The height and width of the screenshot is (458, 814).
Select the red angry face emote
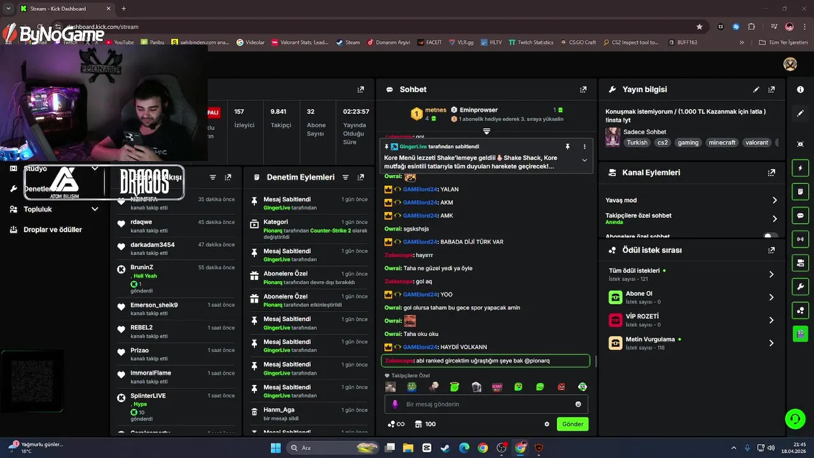tap(562, 387)
